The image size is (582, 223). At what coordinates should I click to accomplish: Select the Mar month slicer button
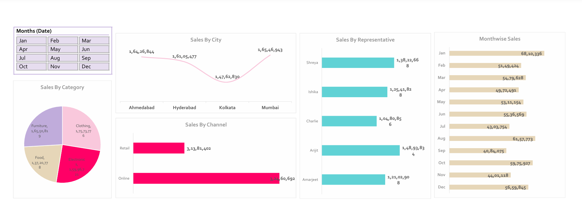coord(94,40)
